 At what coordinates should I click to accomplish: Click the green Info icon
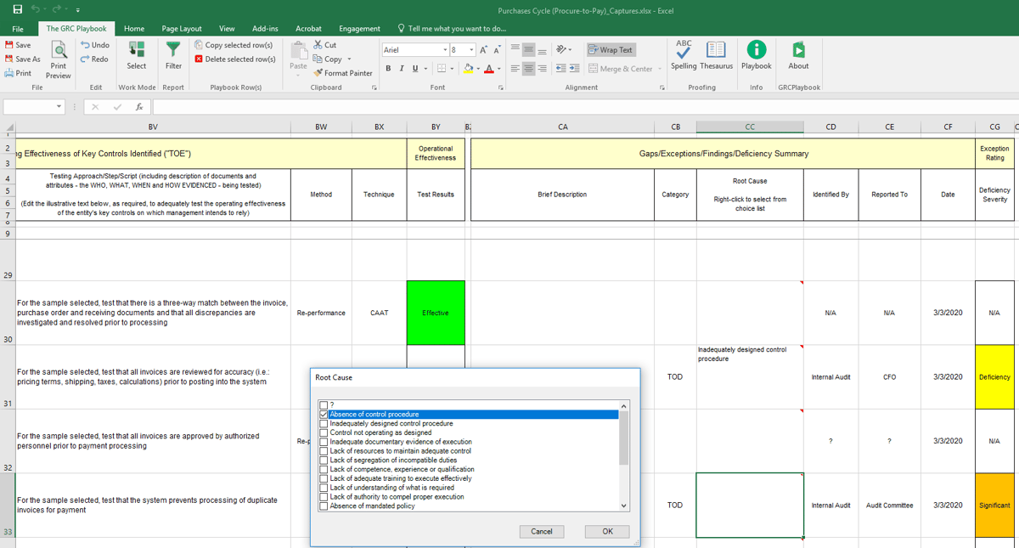(756, 49)
